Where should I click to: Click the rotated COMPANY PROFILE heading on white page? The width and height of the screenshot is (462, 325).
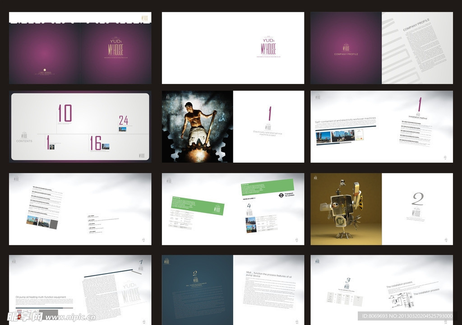point(416,25)
